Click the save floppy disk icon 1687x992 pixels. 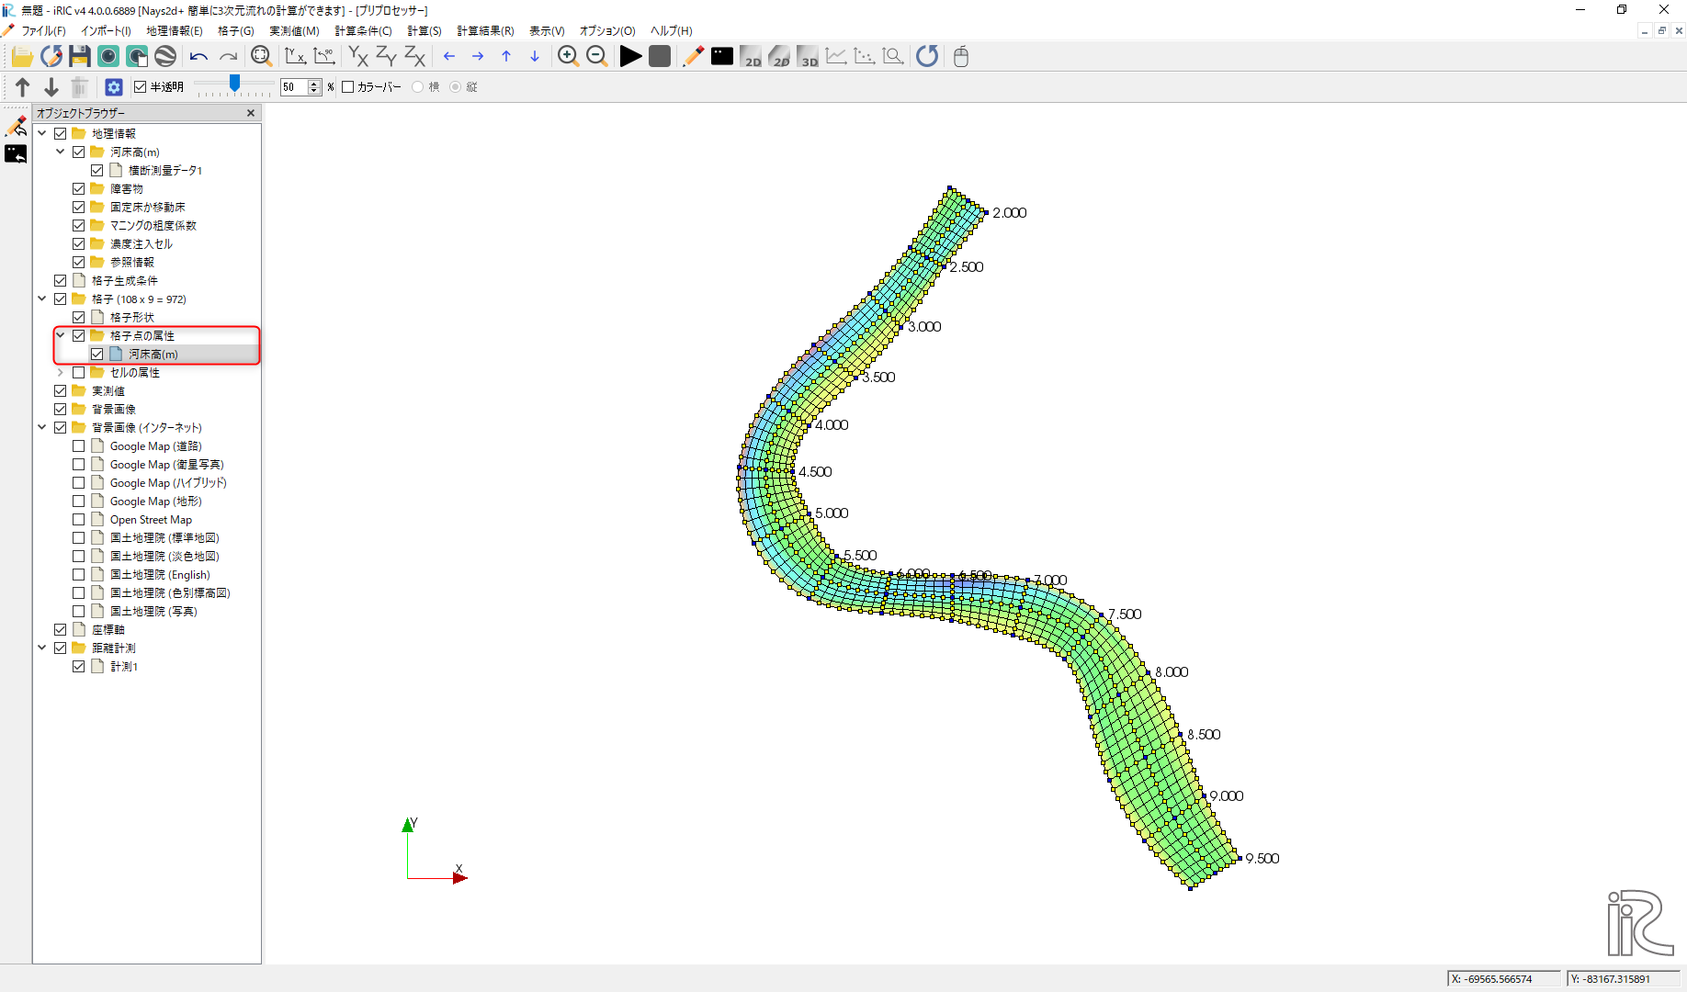80,57
